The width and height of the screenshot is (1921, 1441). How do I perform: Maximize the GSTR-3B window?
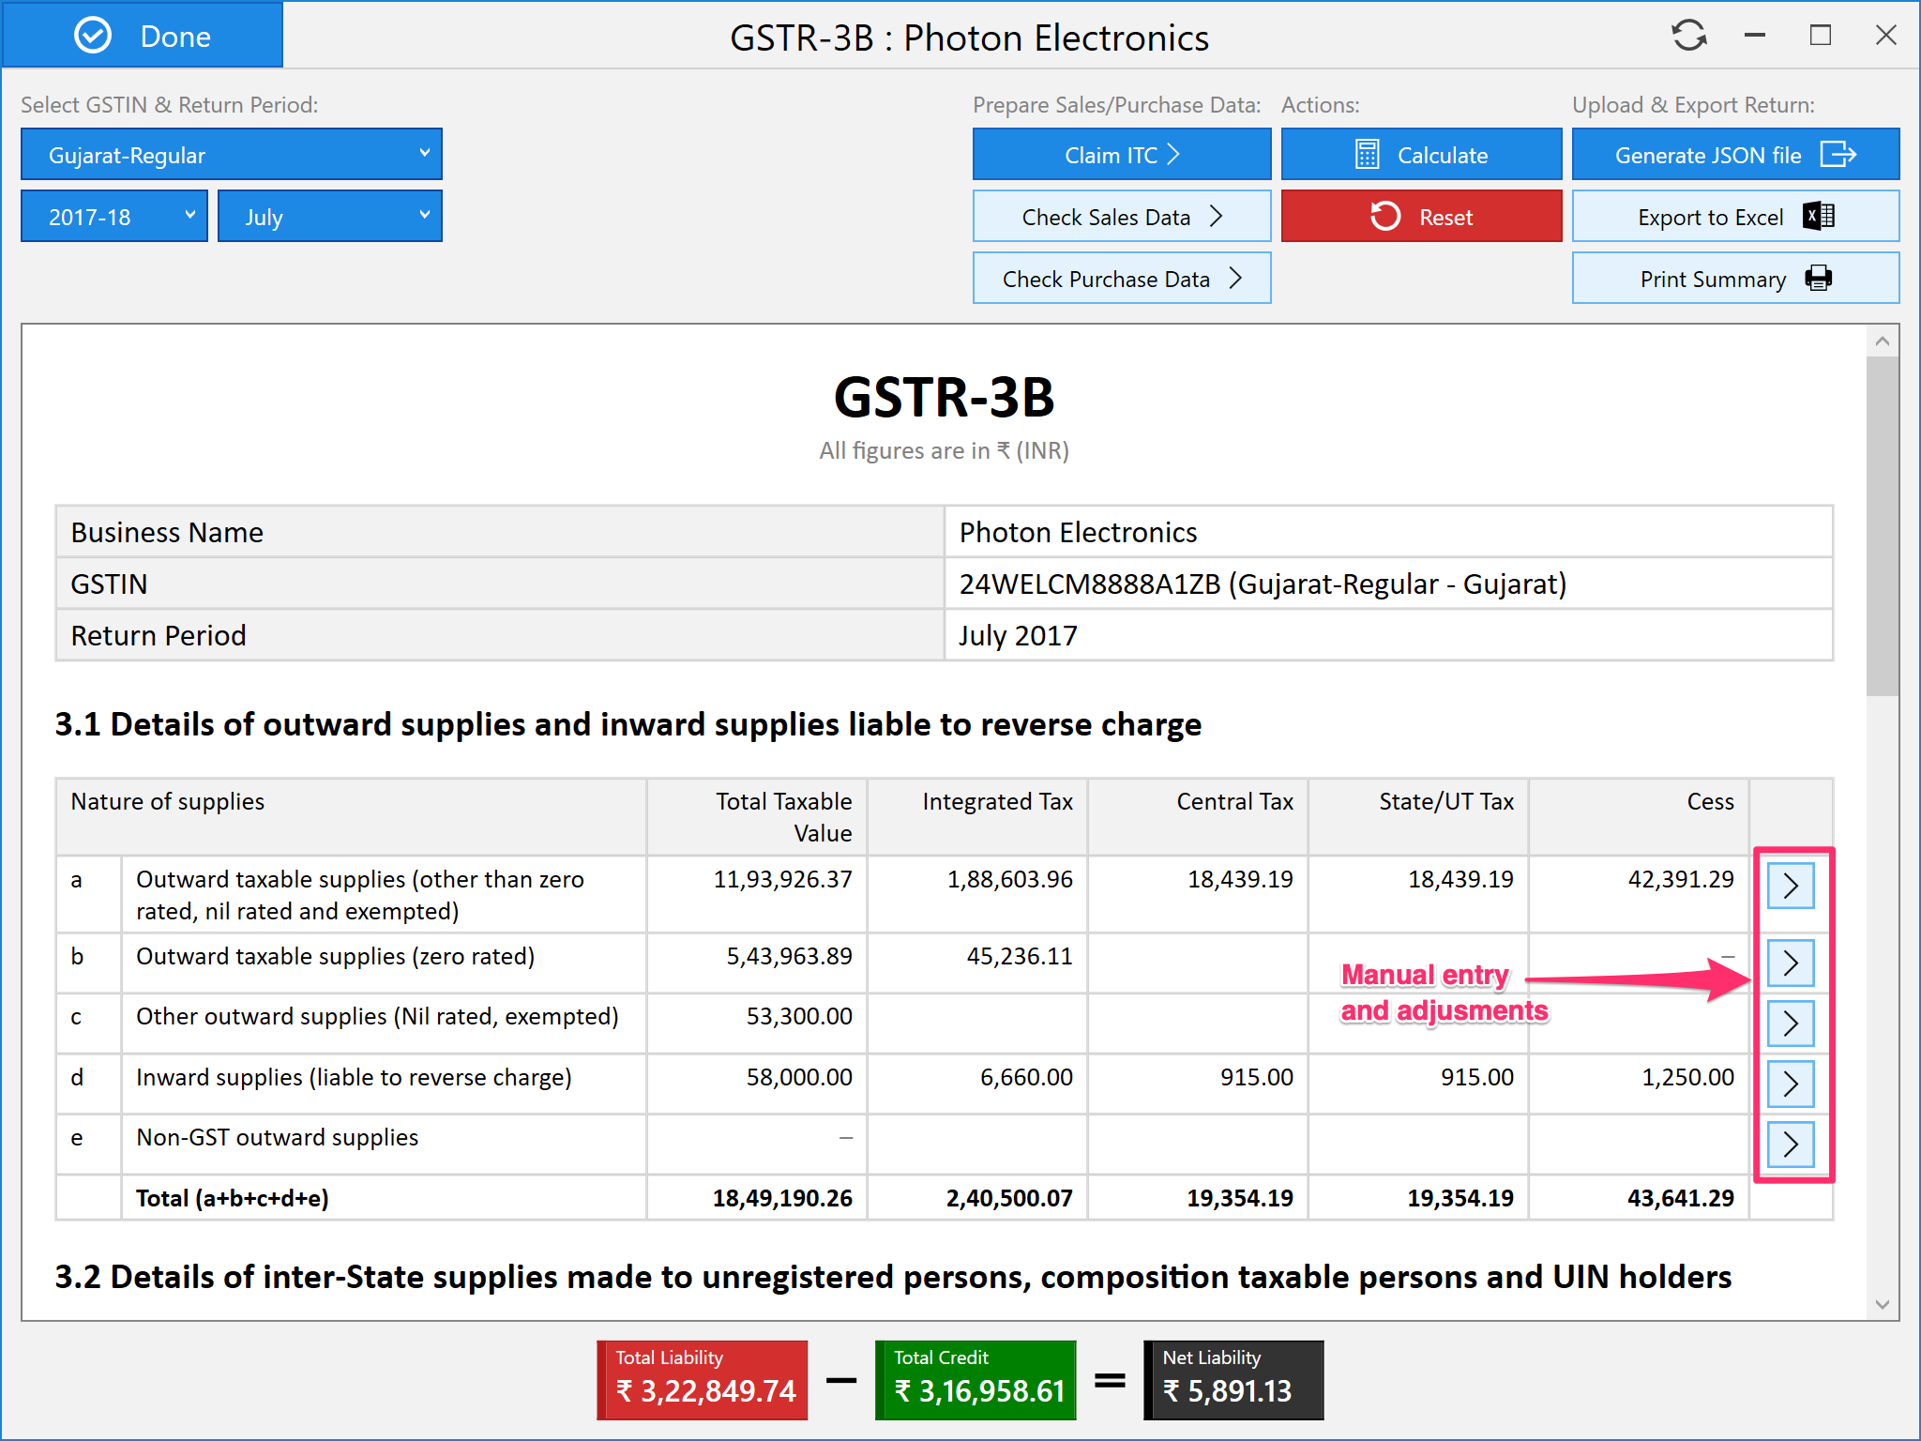point(1821,36)
